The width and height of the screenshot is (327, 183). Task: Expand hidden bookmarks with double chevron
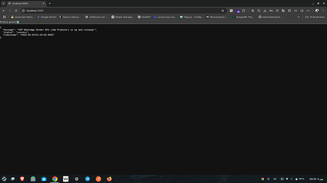point(299,17)
